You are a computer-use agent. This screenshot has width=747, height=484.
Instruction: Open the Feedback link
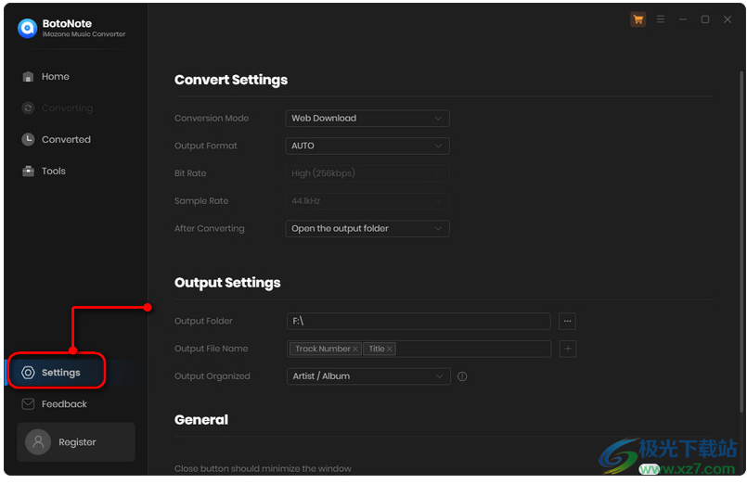[x=63, y=404]
